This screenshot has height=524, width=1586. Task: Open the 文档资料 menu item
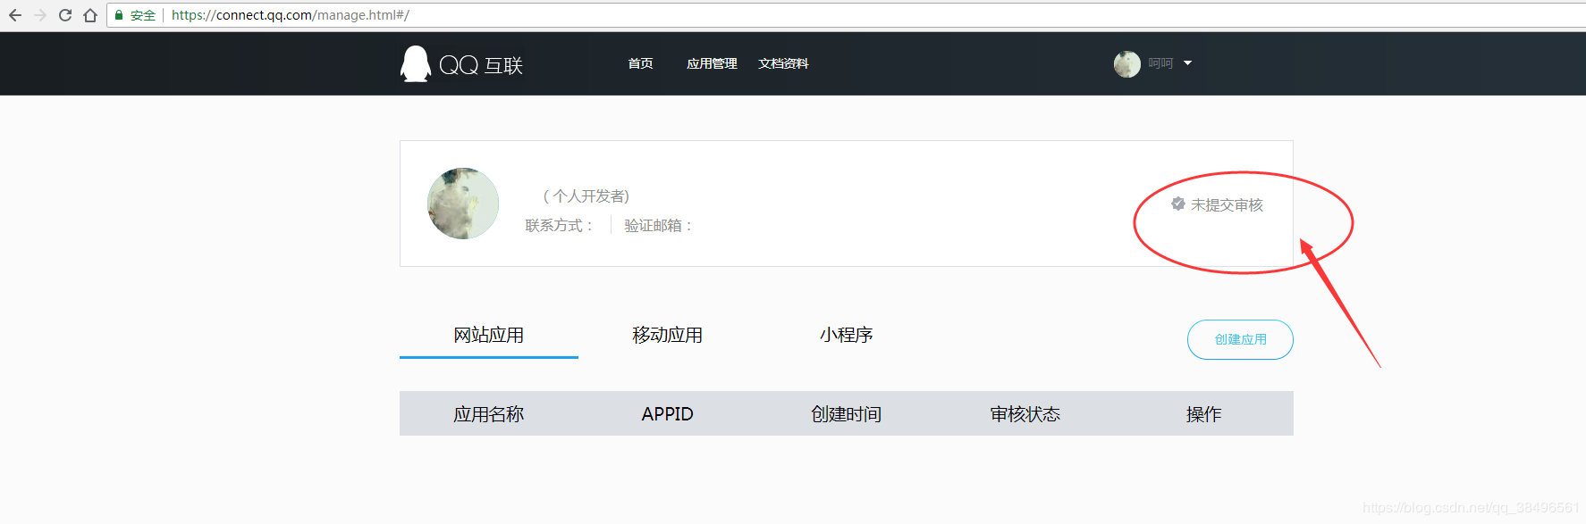pyautogui.click(x=783, y=63)
